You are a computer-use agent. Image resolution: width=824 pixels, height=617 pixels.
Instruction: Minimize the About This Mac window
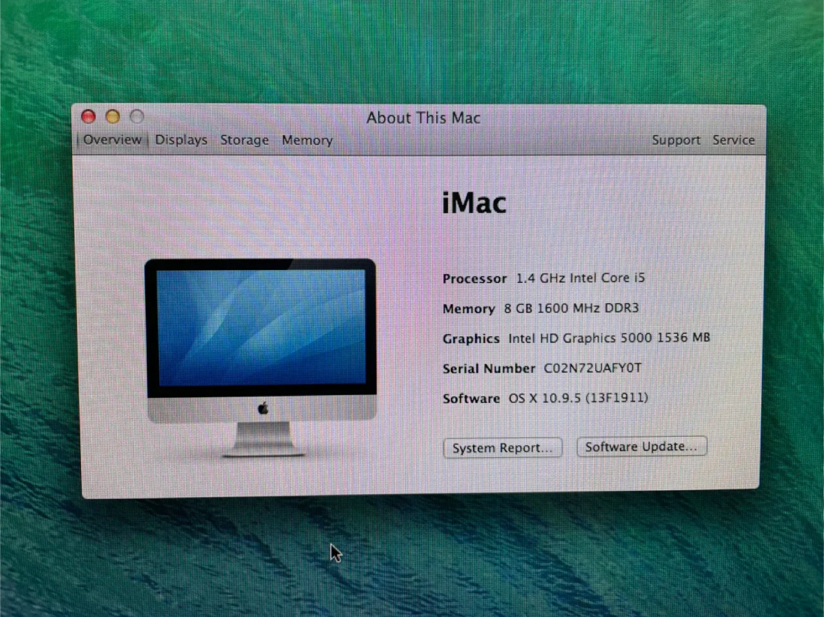coord(112,117)
